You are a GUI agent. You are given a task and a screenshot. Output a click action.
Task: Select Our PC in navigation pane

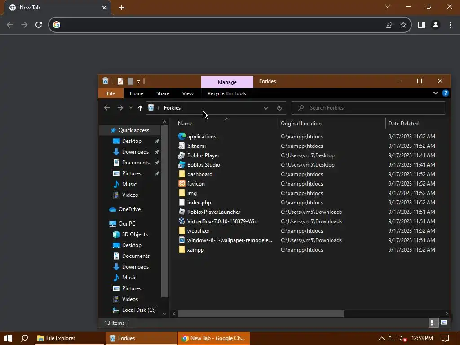pyautogui.click(x=127, y=224)
